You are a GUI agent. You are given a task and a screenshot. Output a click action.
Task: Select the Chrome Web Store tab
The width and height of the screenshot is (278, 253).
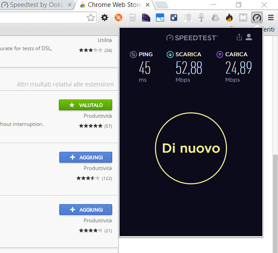[114, 5]
